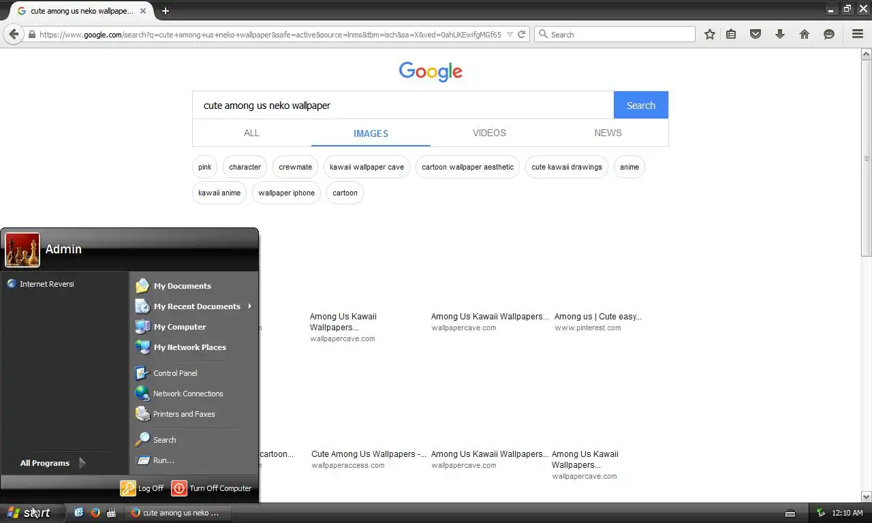This screenshot has width=872, height=523.
Task: Select the IMAGES tab
Action: (x=371, y=133)
